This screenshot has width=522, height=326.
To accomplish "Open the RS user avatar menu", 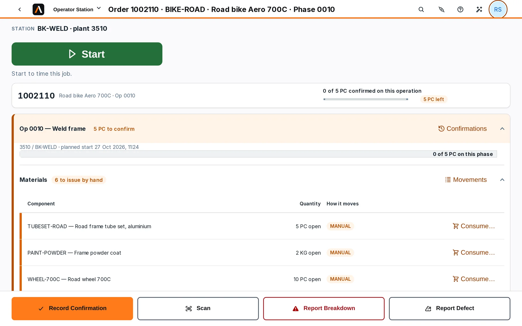I will [498, 10].
